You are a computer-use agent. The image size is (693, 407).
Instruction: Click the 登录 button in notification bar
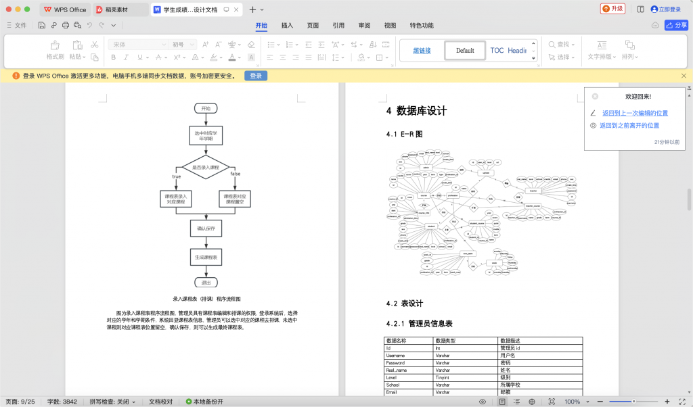[x=255, y=76]
